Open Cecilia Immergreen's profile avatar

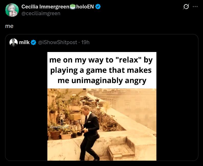pos(12,10)
